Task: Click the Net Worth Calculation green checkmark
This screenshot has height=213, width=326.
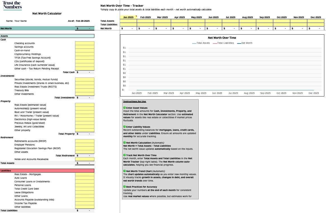Action: tap(124, 143)
